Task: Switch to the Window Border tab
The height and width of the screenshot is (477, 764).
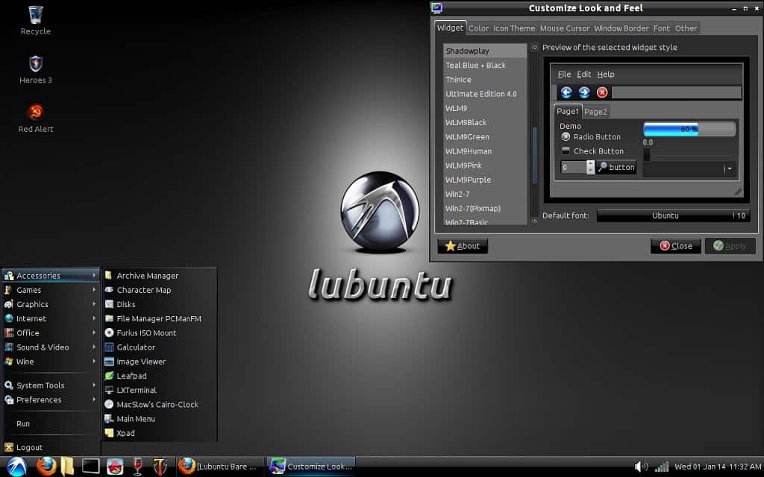Action: pos(621,28)
